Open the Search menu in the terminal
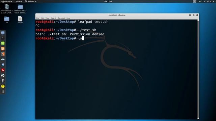The height and width of the screenshot is (121, 216). point(54,18)
